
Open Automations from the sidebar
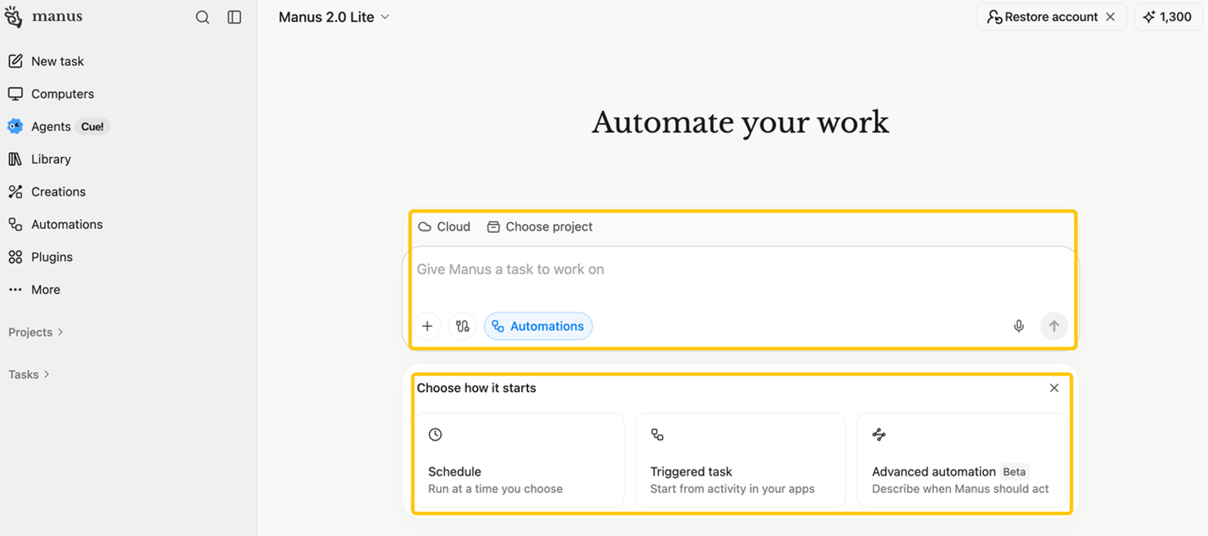[x=127, y=224]
